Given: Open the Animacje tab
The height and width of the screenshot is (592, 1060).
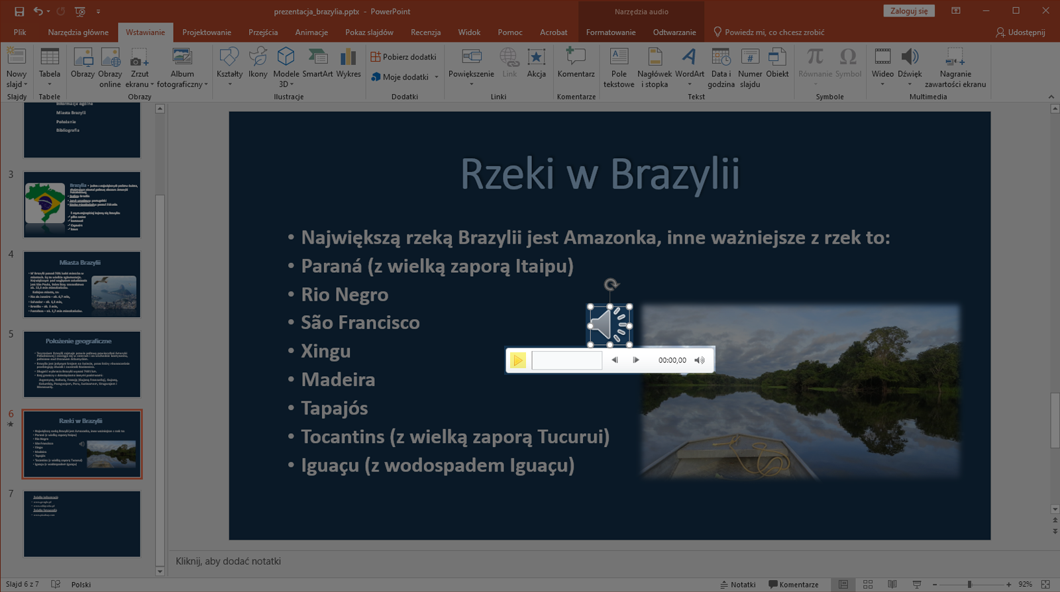Looking at the screenshot, I should click(x=311, y=32).
